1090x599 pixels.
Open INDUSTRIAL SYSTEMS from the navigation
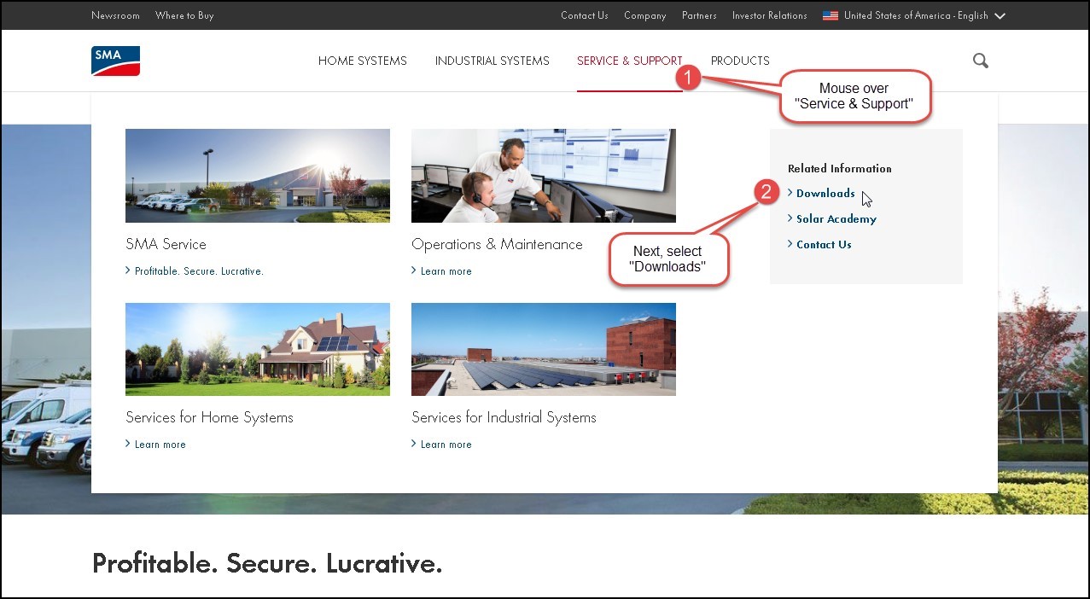(x=492, y=61)
